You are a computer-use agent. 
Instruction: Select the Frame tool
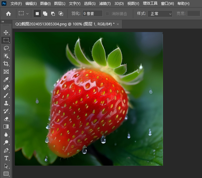(x=6, y=72)
